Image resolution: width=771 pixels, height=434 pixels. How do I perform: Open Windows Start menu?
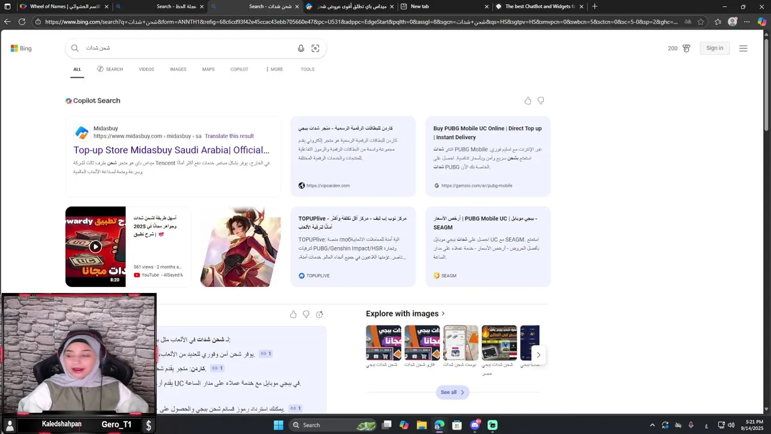point(278,425)
